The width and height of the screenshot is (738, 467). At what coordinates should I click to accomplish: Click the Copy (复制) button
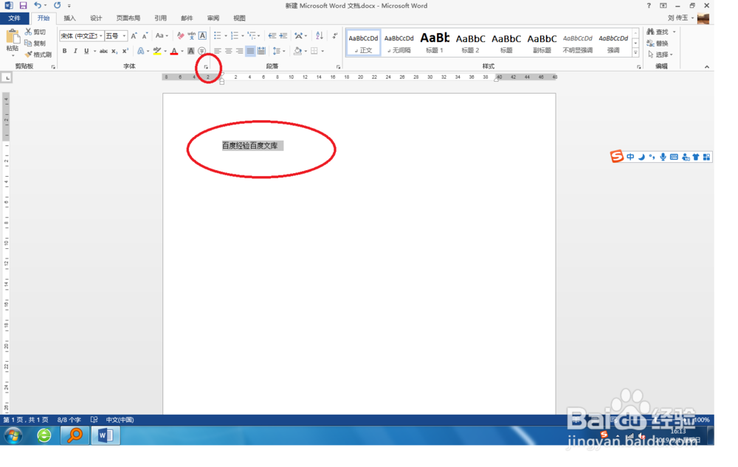pyautogui.click(x=35, y=43)
